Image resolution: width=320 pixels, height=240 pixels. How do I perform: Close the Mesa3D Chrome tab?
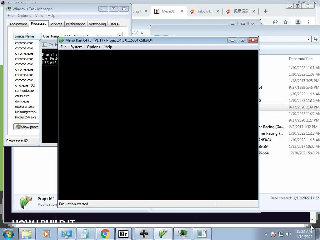(182, 11)
